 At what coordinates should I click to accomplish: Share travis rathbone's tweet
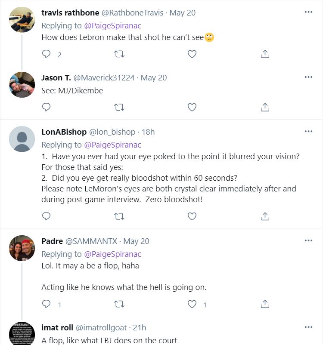click(x=265, y=54)
